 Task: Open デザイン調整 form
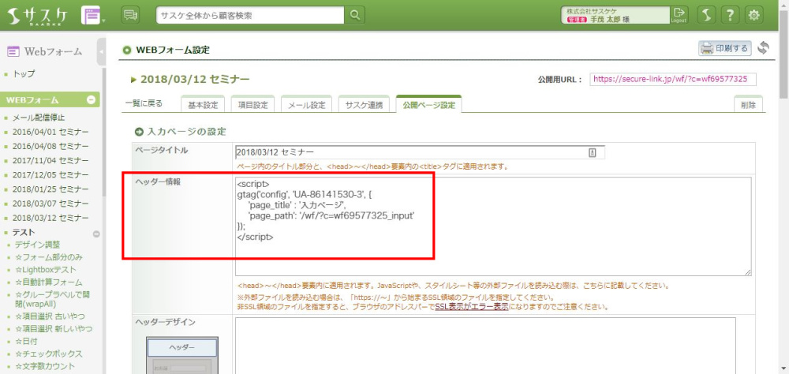point(37,245)
